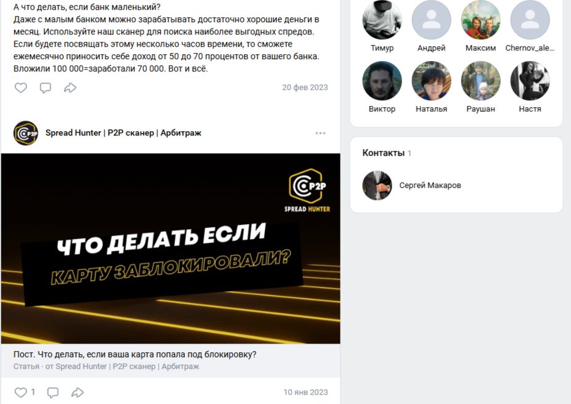571x404 pixels.
Task: Open Виктор's profile avatar
Action: click(382, 81)
